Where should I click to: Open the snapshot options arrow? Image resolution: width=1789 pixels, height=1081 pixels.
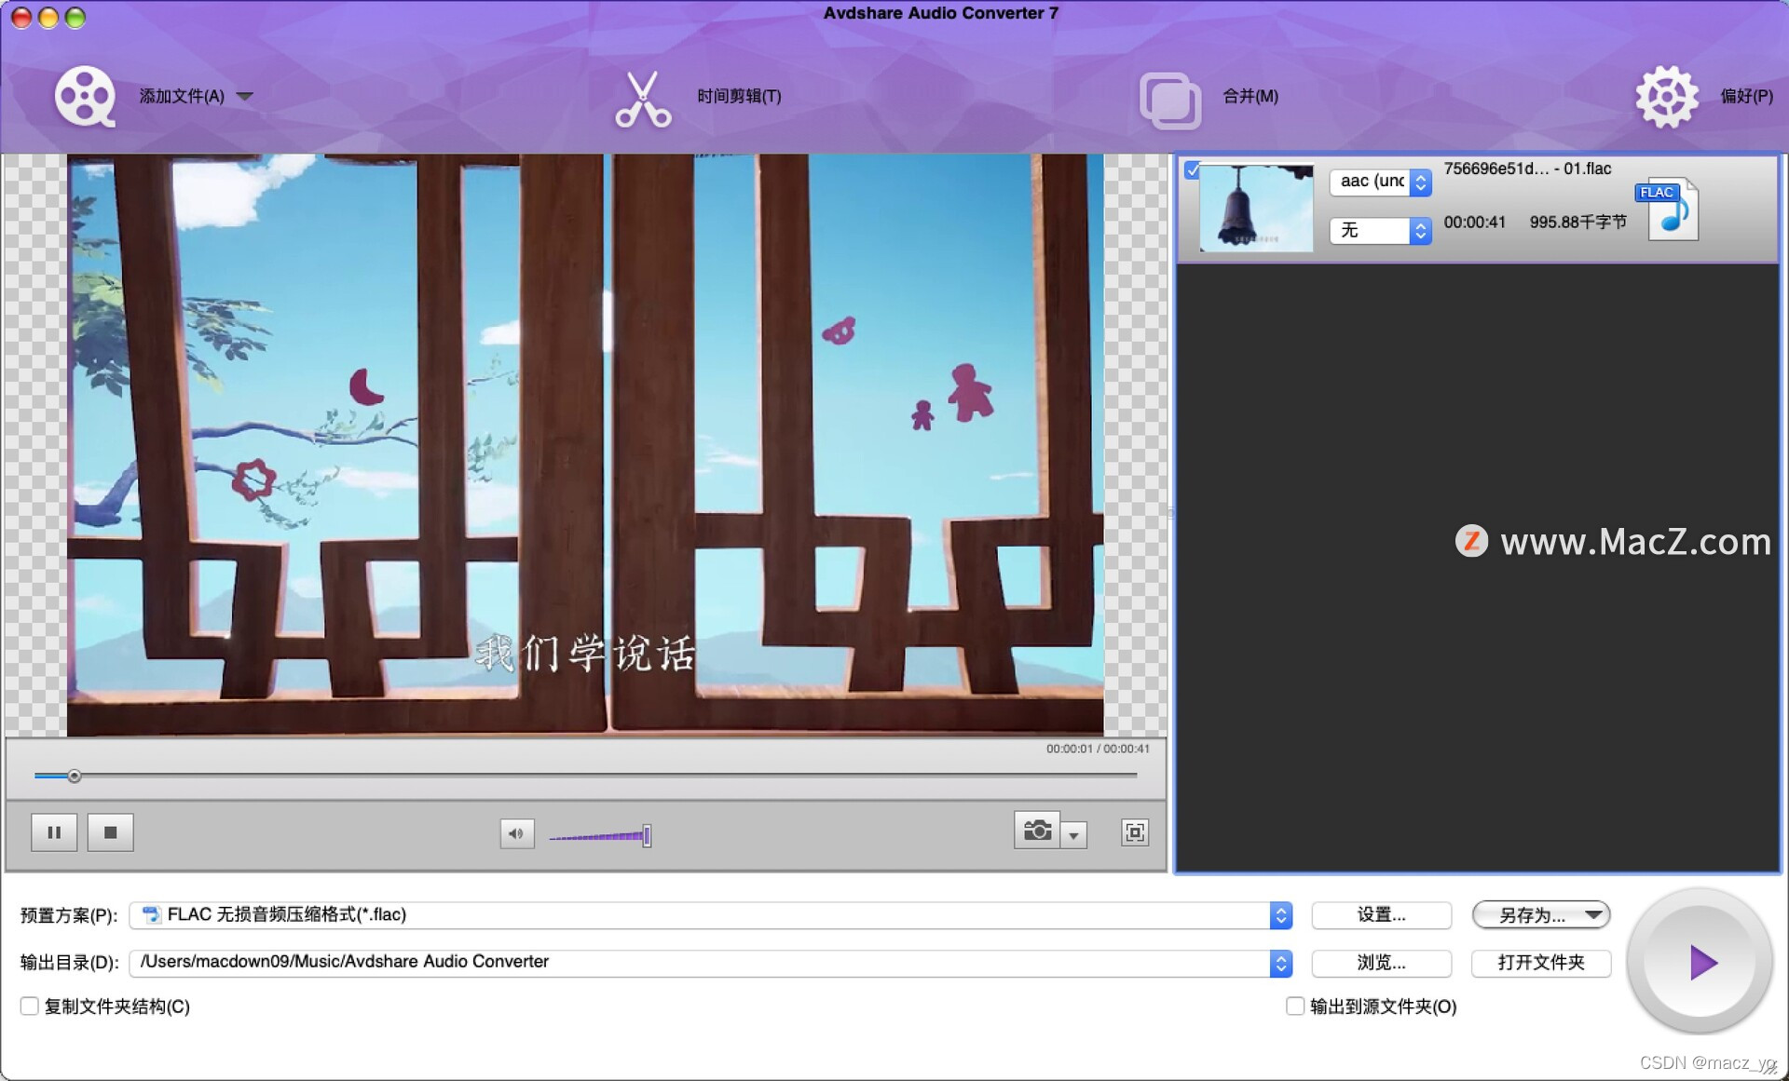click(x=1073, y=835)
